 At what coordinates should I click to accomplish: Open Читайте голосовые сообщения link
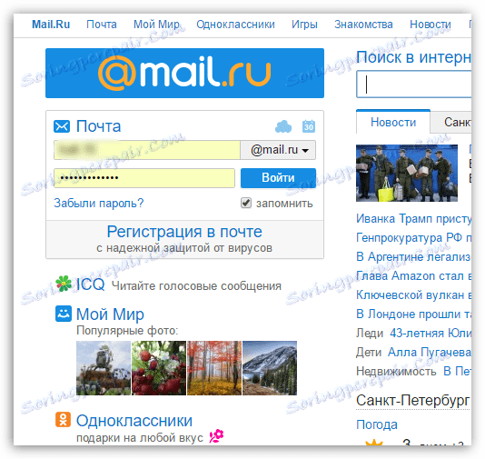coord(196,286)
